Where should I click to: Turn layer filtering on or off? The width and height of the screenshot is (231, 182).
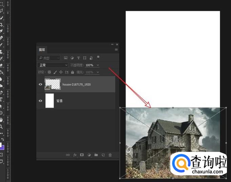coord(98,58)
